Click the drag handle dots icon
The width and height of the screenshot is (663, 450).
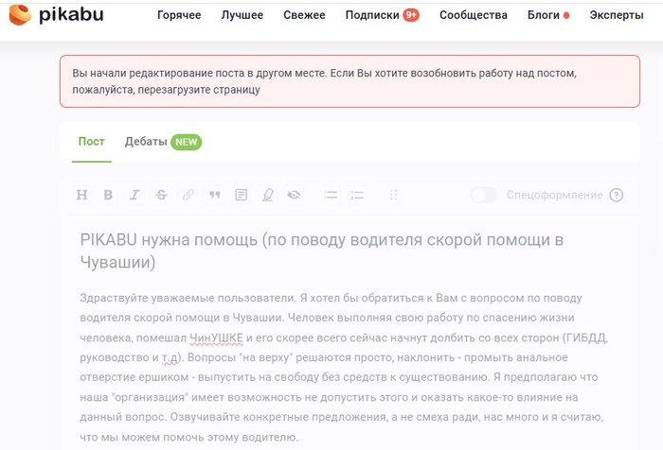tap(393, 195)
